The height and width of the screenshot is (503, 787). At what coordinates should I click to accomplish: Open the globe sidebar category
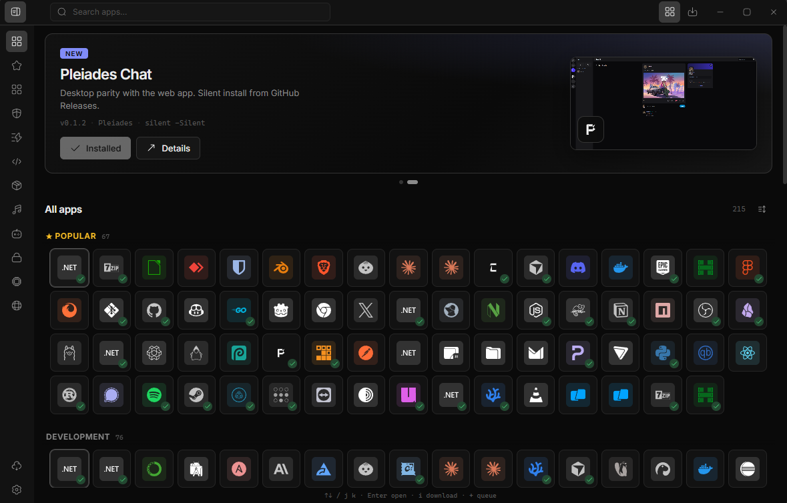pos(17,306)
